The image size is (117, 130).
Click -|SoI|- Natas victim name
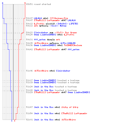[58, 26]
